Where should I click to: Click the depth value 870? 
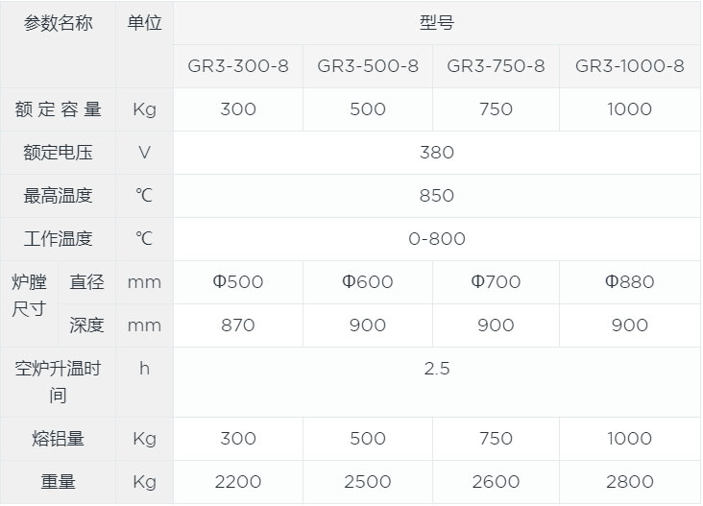pyautogui.click(x=238, y=325)
